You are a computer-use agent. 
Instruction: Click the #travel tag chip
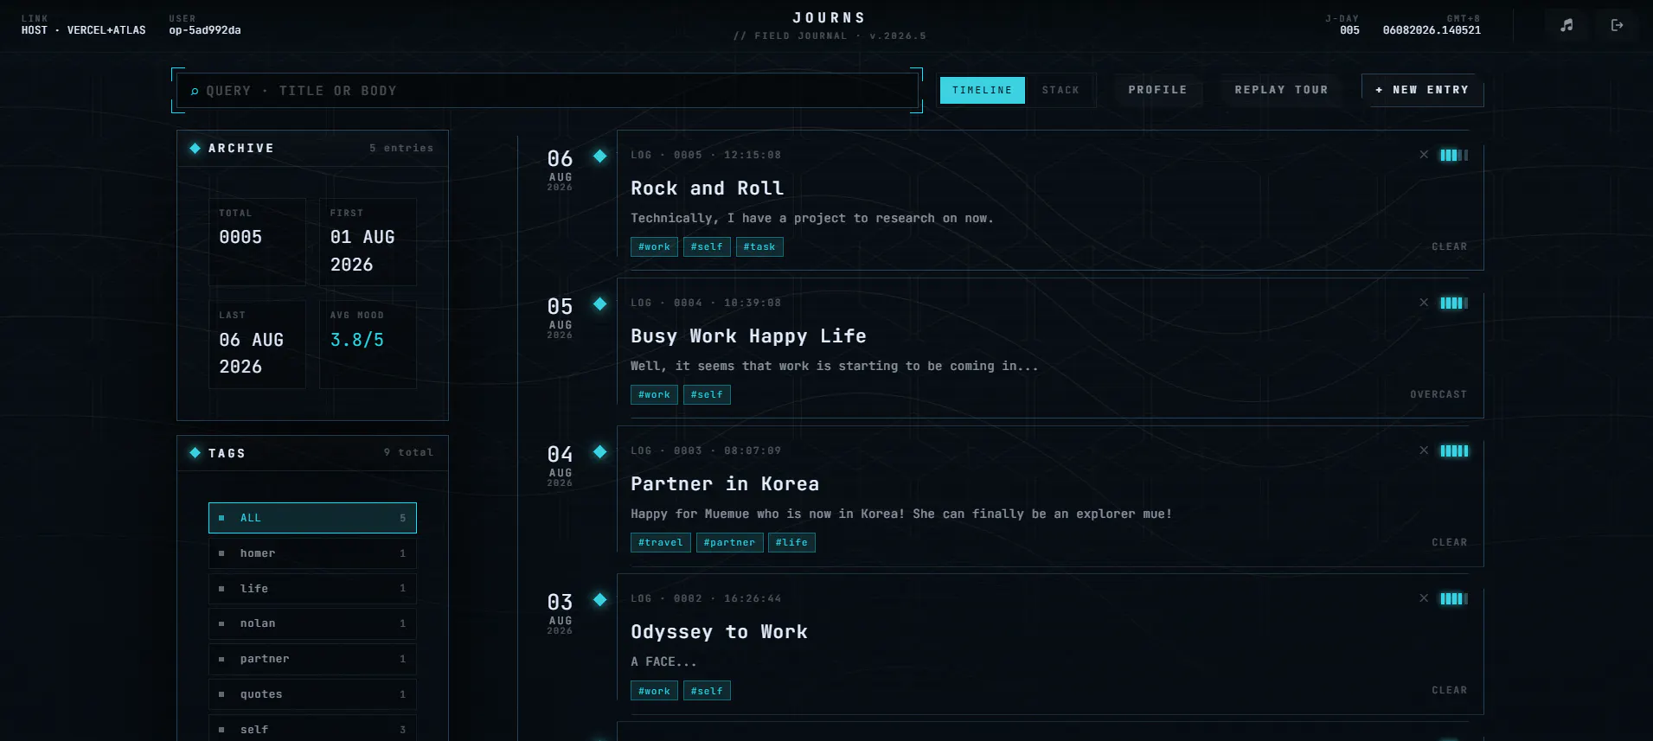coord(661,543)
